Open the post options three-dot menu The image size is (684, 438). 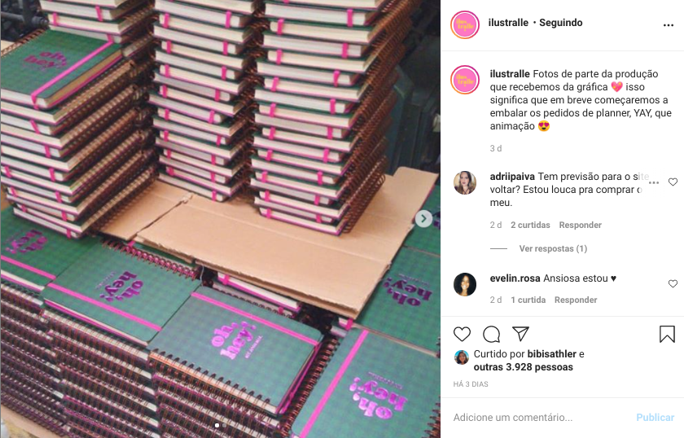(669, 25)
